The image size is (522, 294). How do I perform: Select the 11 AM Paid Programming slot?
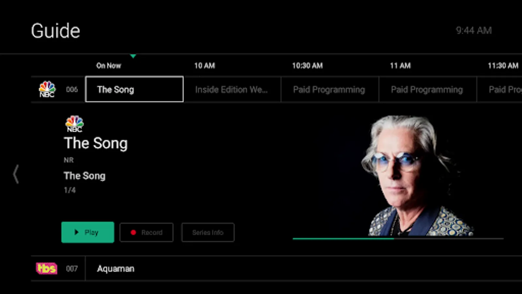click(x=428, y=89)
